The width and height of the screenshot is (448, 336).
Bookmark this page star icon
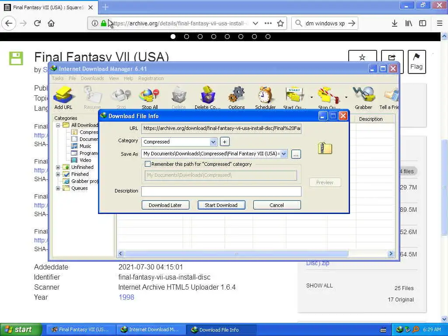click(280, 24)
